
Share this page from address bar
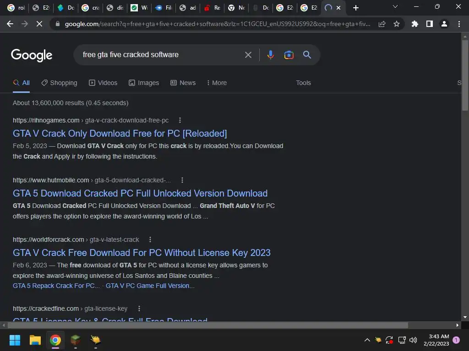[x=382, y=24]
